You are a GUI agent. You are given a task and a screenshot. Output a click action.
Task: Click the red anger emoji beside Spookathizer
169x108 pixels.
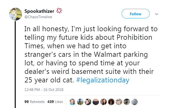[59, 11]
